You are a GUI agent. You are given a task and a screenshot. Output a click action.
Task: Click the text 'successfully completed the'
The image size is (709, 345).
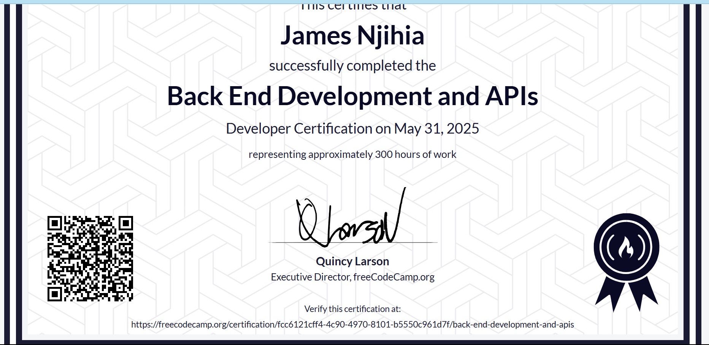point(352,66)
